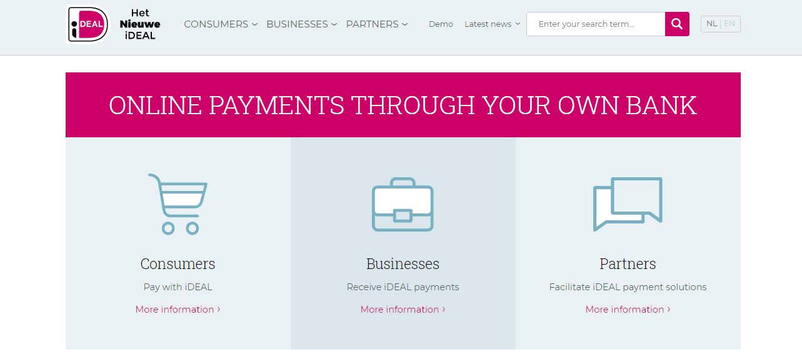Click the pink Online Payments banner
The height and width of the screenshot is (352, 802).
tap(403, 105)
